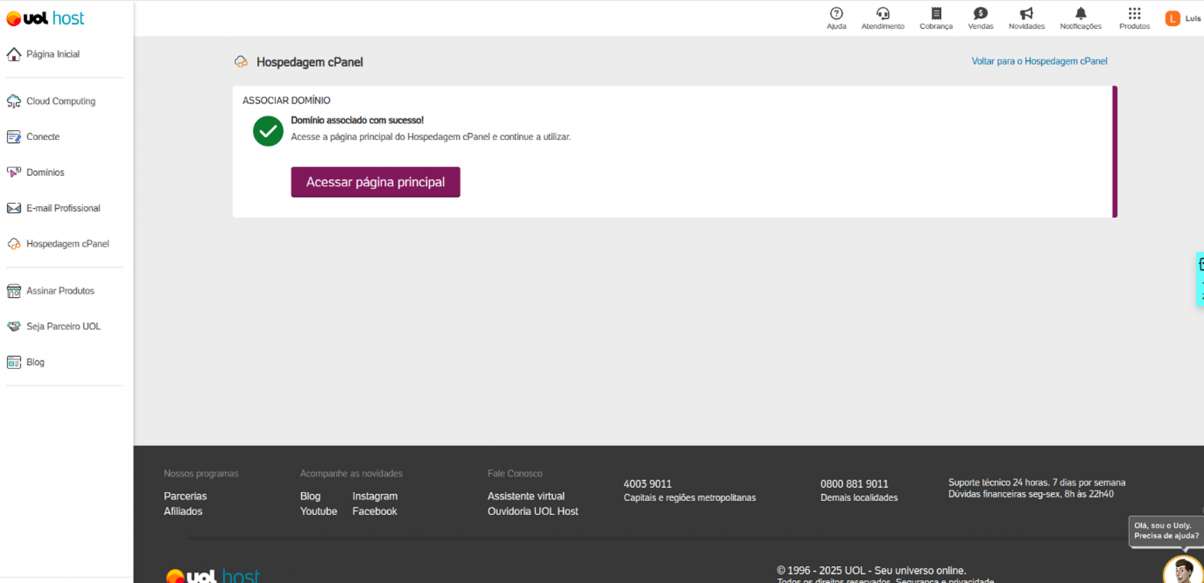
Task: Click the cyan feedback tab on the edge
Action: pyautogui.click(x=1200, y=276)
